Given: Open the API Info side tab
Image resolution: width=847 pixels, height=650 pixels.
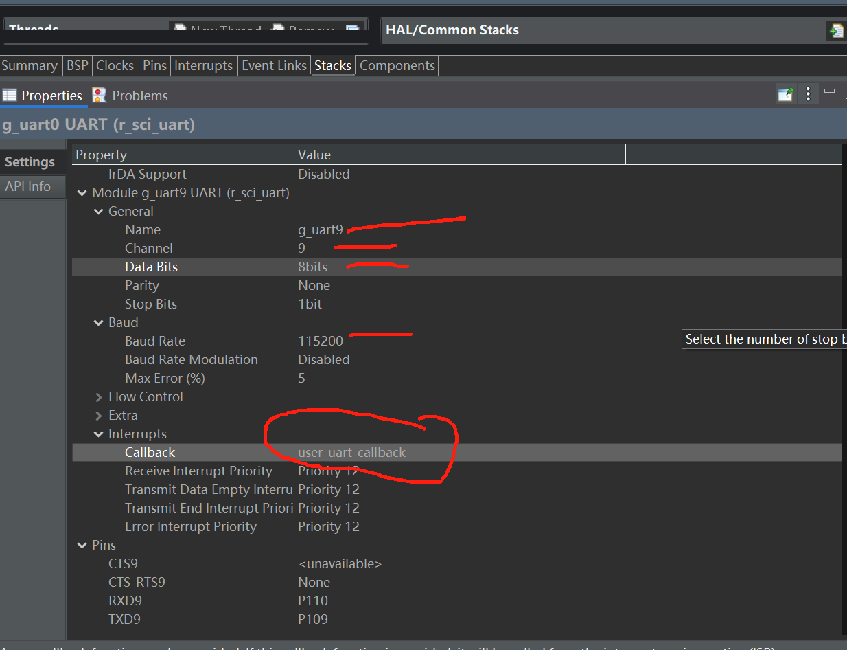Looking at the screenshot, I should 28,186.
